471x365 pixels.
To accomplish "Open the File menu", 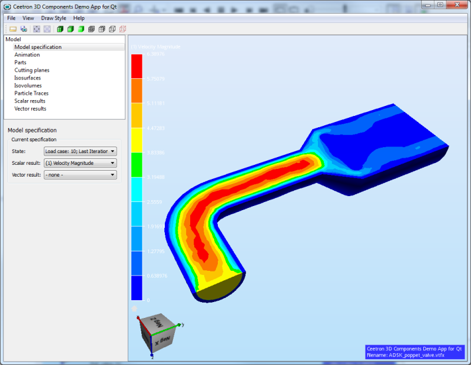I will (x=11, y=18).
